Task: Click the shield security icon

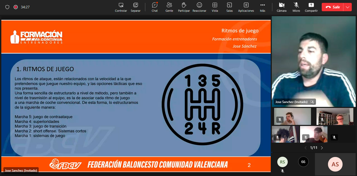Action: pos(7,7)
